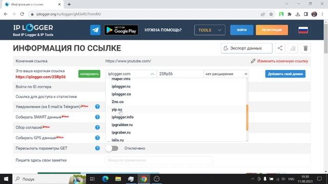This screenshot has height=184, width=328.
Task: Share this page from address bar
Action: click(x=263, y=14)
